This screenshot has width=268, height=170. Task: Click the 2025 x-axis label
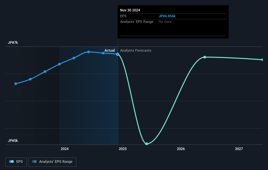[123, 149]
